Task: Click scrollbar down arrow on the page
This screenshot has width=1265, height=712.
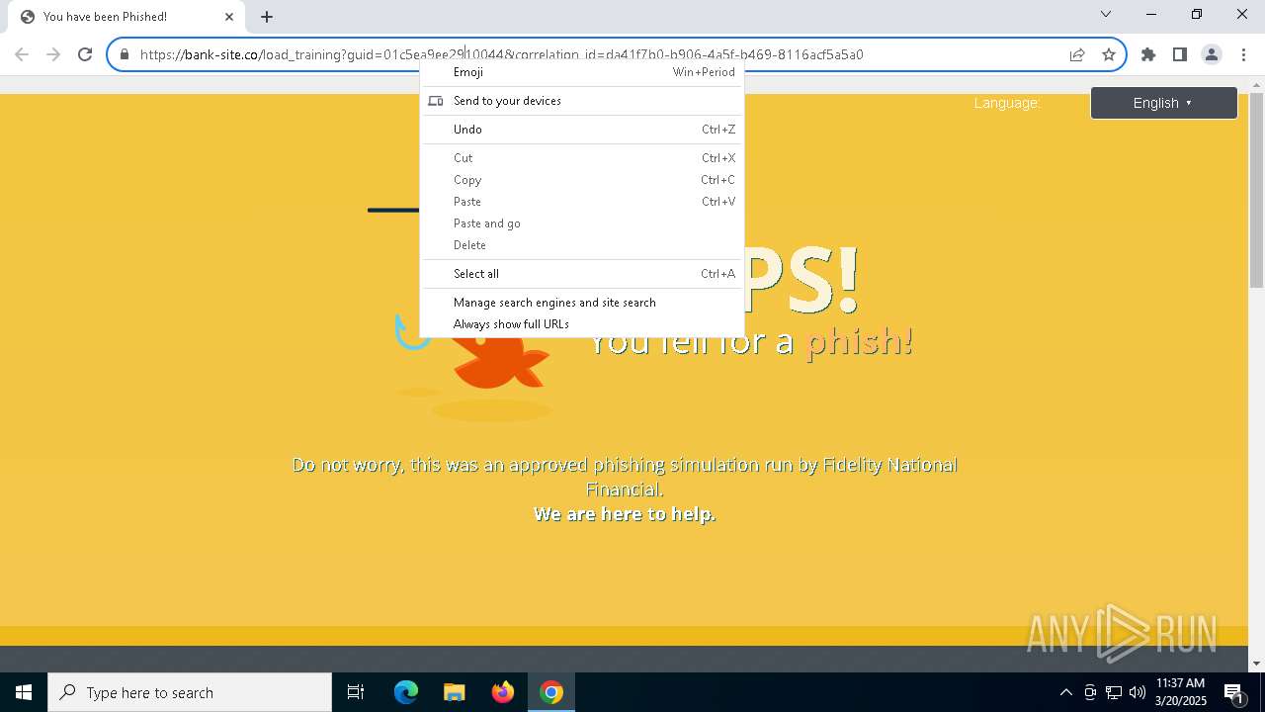Action: (x=1256, y=664)
